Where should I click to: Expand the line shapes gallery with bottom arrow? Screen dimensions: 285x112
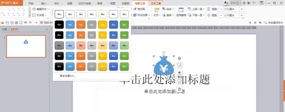[30, 16]
